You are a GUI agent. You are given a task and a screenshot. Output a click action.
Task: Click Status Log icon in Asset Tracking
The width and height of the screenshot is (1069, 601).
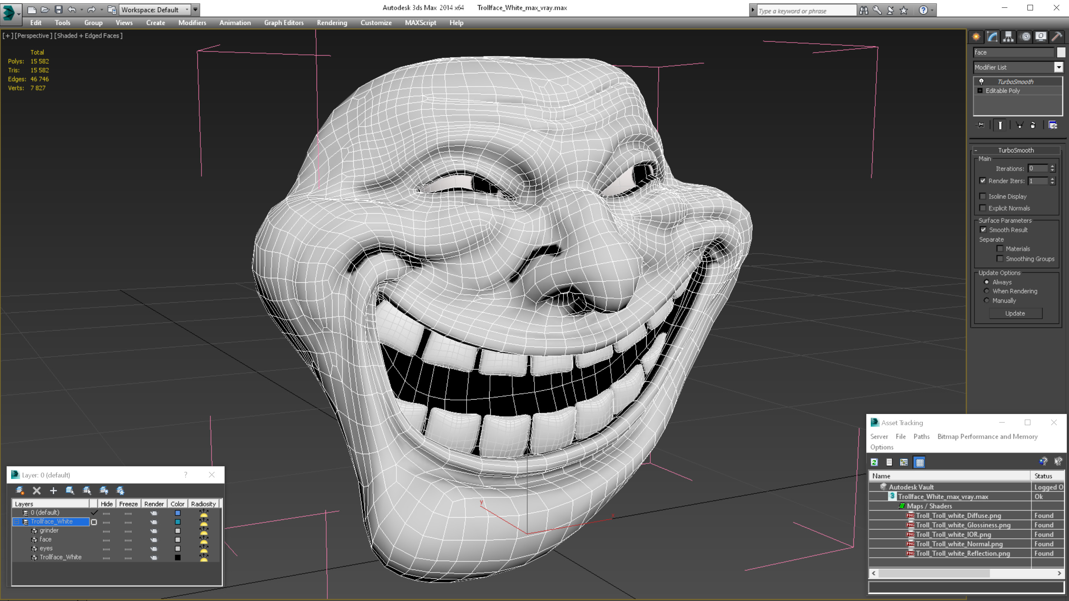pos(890,462)
